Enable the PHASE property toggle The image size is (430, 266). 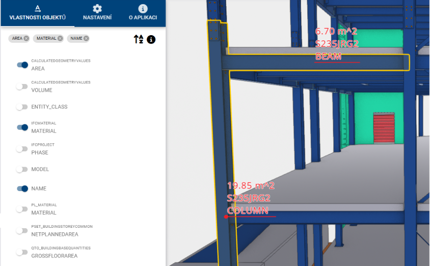(22, 149)
